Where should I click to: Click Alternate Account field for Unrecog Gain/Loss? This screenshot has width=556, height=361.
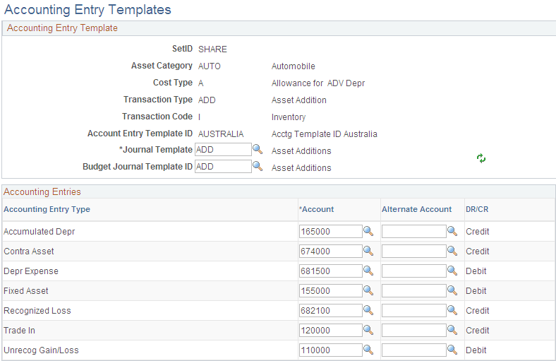pos(413,350)
